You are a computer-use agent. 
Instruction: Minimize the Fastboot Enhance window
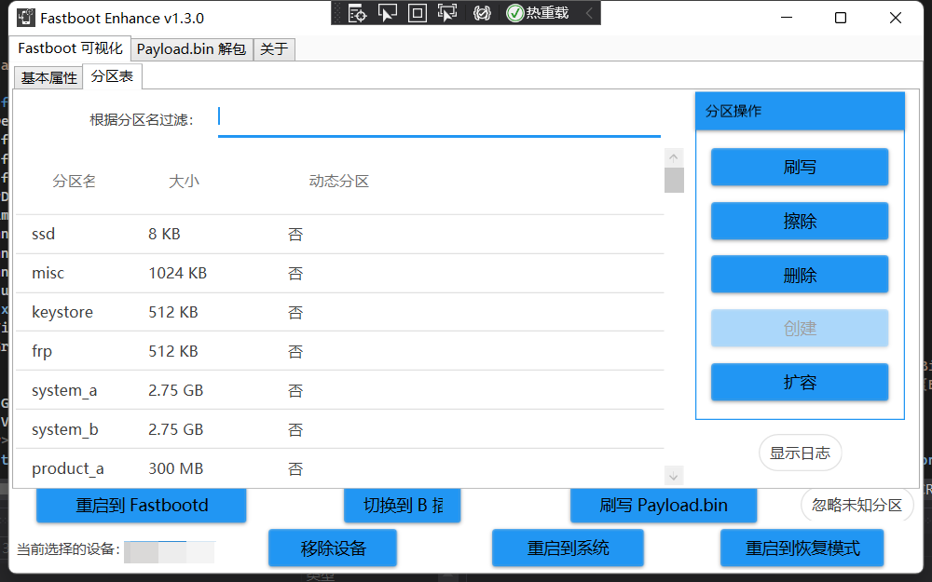tap(787, 18)
